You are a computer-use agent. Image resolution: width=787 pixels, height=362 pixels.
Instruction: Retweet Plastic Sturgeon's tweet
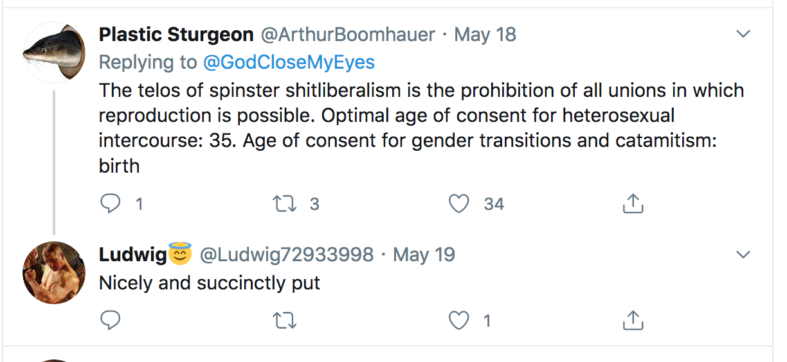[284, 204]
